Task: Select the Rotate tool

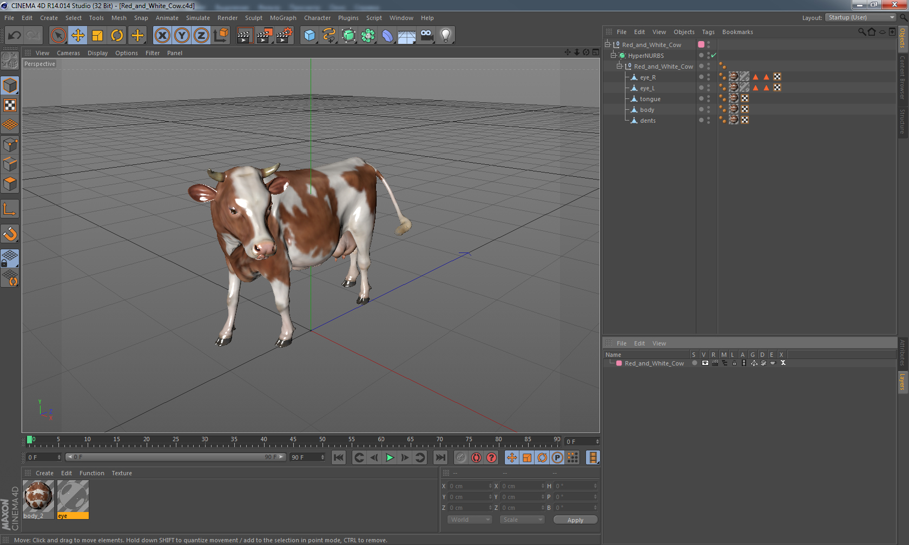Action: pyautogui.click(x=117, y=36)
